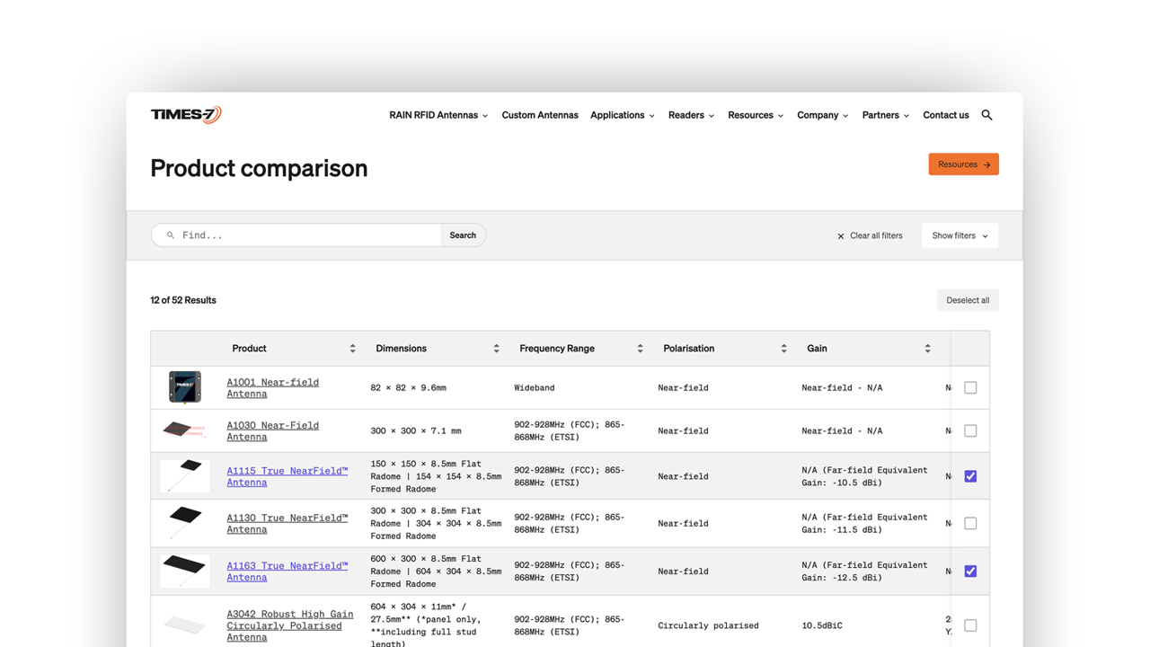The width and height of the screenshot is (1150, 647).
Task: Tick the A1130 True NearField Antenna checkbox
Action: click(970, 523)
